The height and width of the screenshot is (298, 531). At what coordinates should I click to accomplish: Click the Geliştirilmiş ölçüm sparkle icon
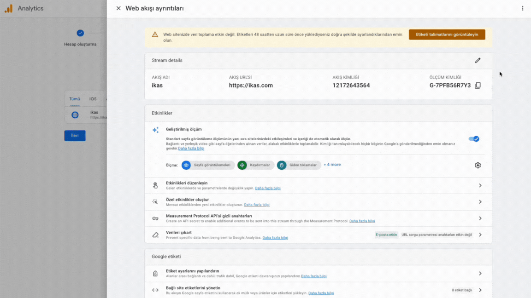pyautogui.click(x=155, y=130)
